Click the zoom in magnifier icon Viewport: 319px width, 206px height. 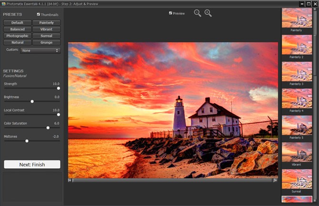click(208, 13)
